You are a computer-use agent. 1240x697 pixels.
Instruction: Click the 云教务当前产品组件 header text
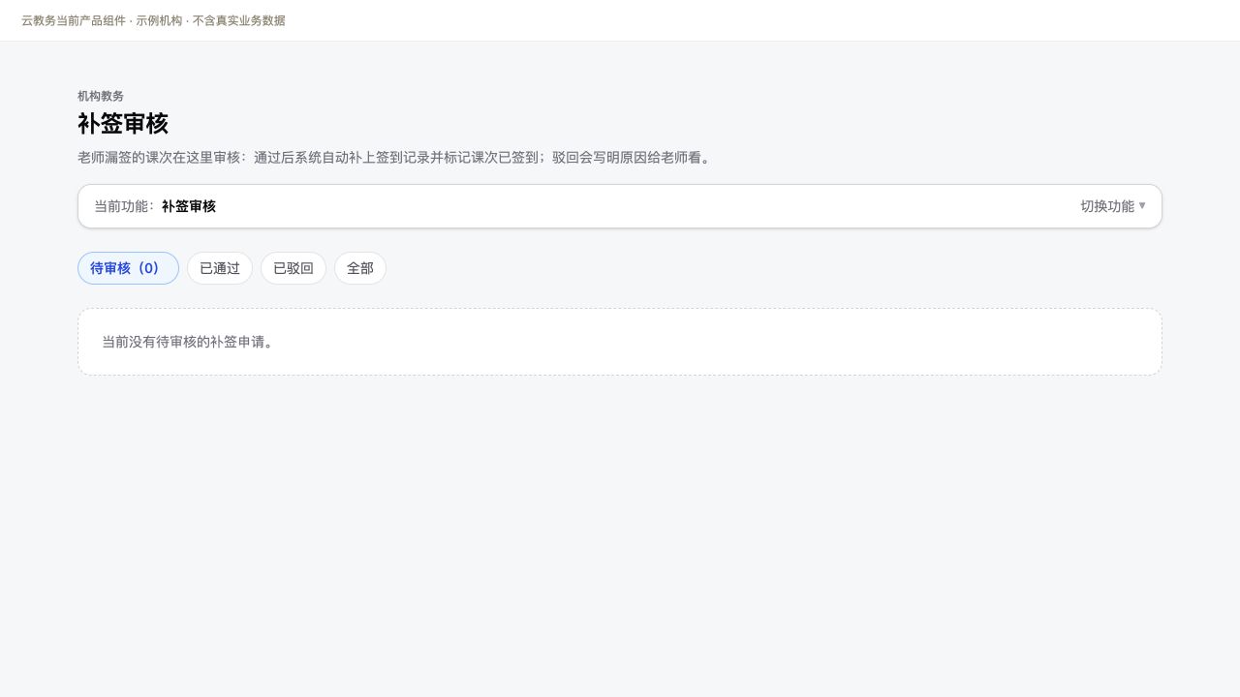pyautogui.click(x=153, y=20)
